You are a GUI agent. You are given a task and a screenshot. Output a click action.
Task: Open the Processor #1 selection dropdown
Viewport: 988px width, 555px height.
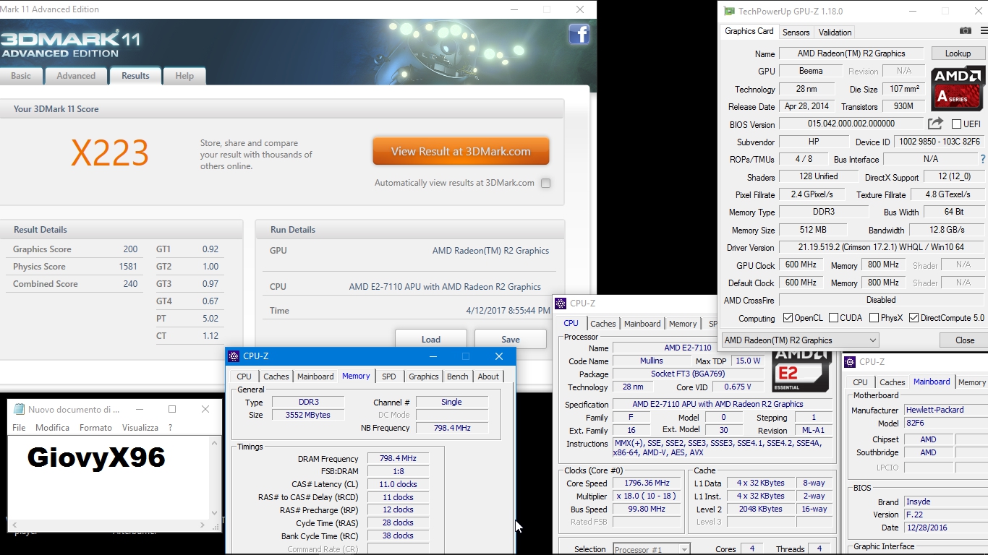pos(652,549)
